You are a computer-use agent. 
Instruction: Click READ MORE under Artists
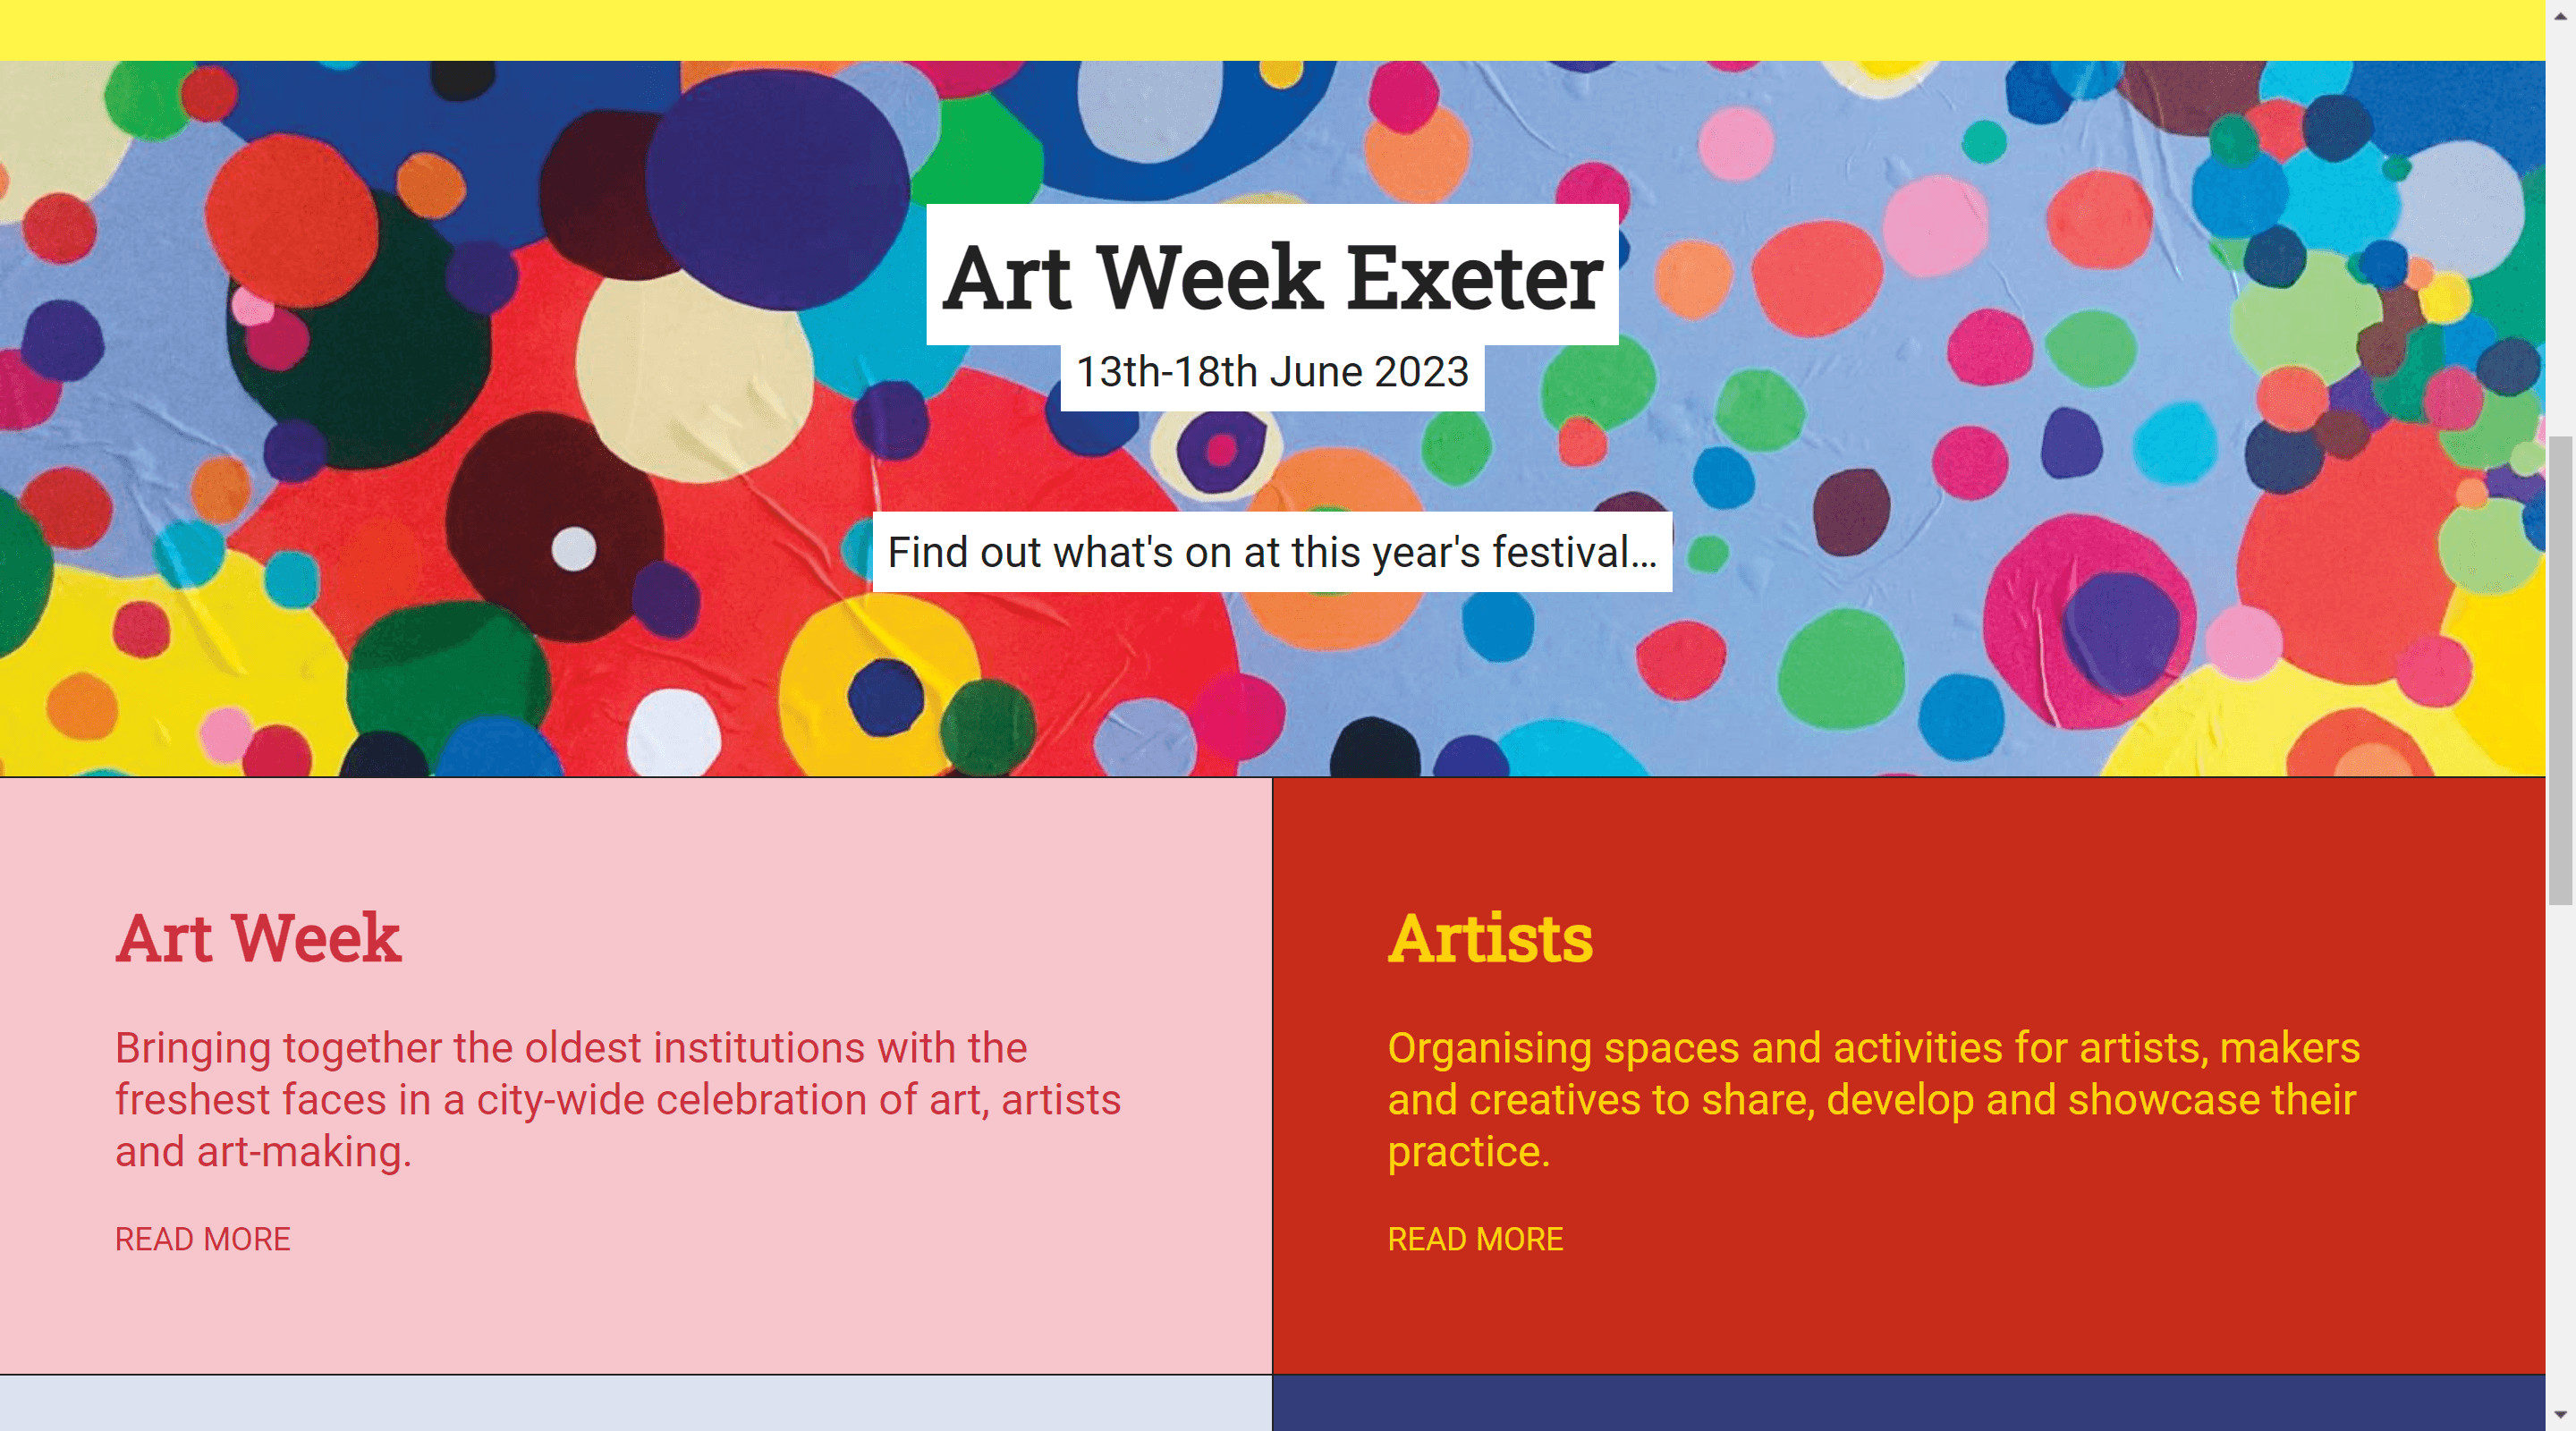1475,1240
